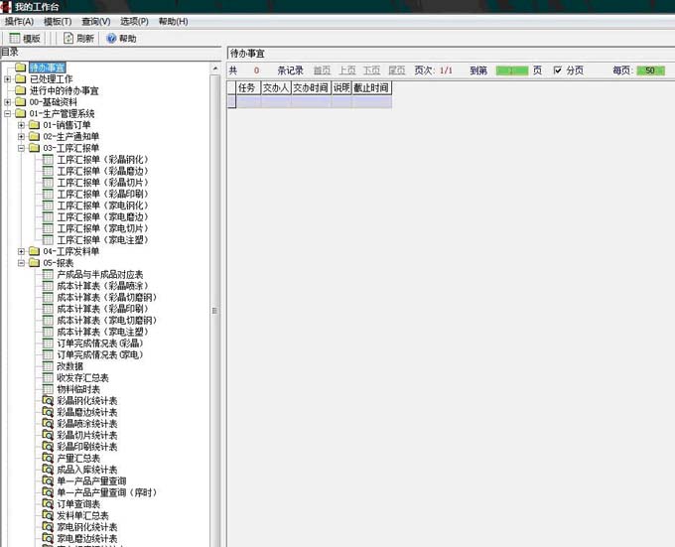Click the 刷新 refresh toolbar icon
The image size is (675, 547).
click(68, 39)
